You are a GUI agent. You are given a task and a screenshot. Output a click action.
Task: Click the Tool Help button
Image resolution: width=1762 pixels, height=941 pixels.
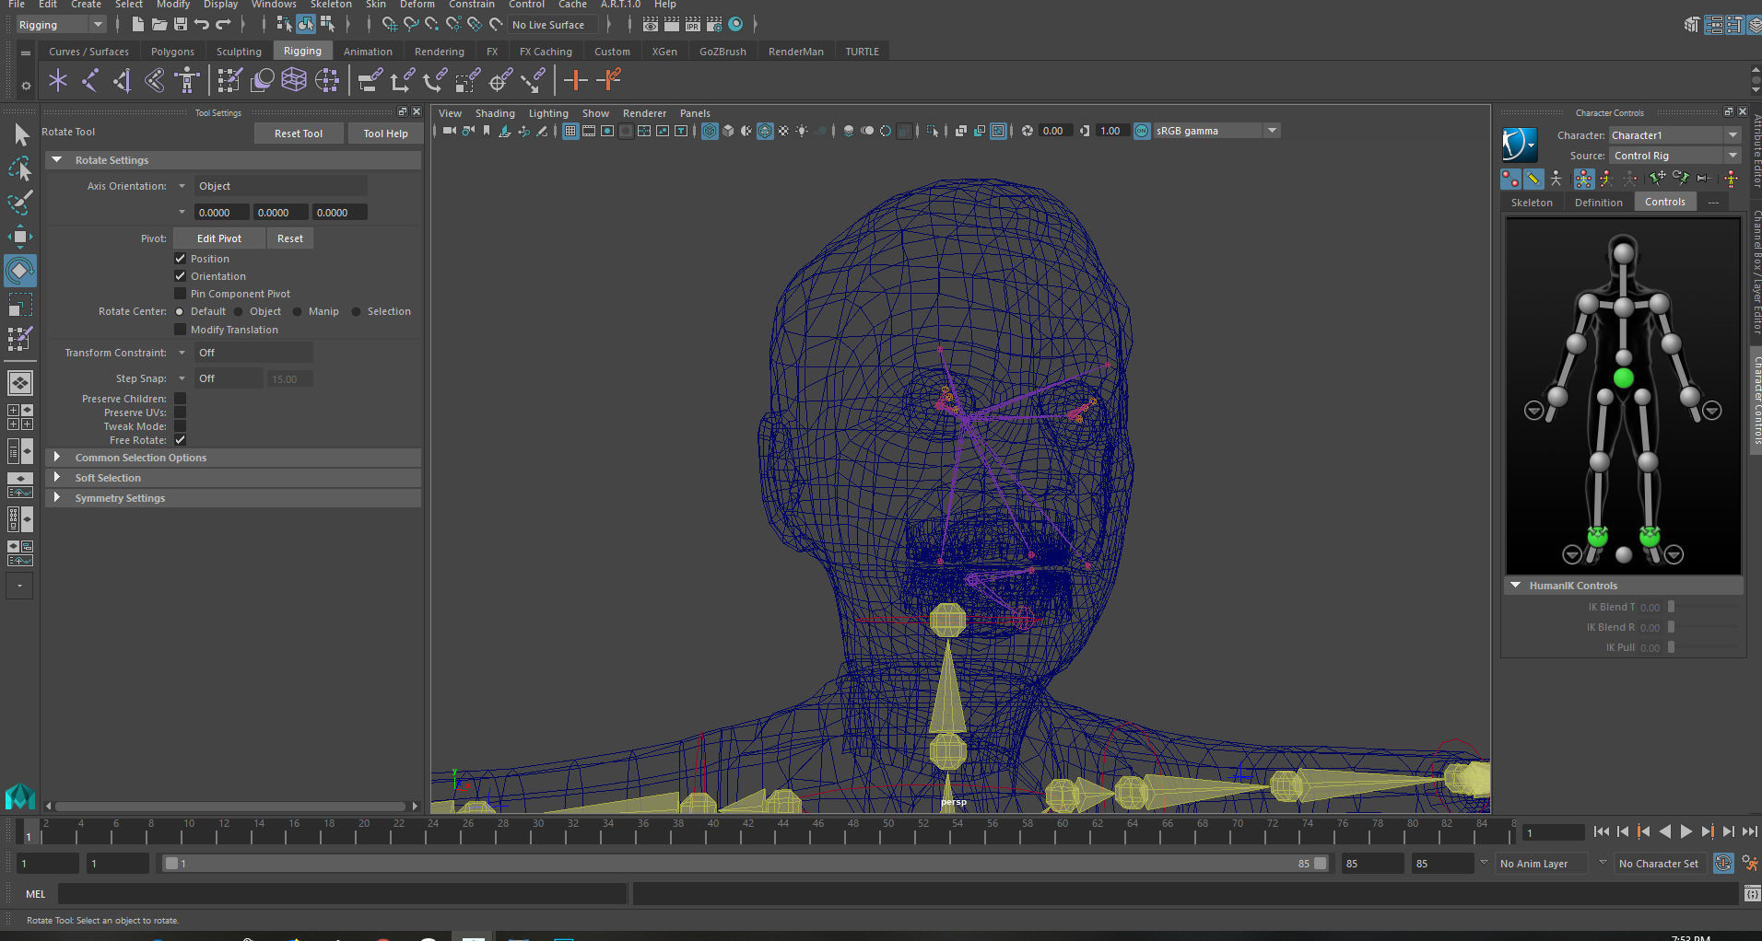(x=385, y=134)
